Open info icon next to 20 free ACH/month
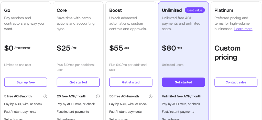The width and height of the screenshot is (262, 120). [x=98, y=96]
